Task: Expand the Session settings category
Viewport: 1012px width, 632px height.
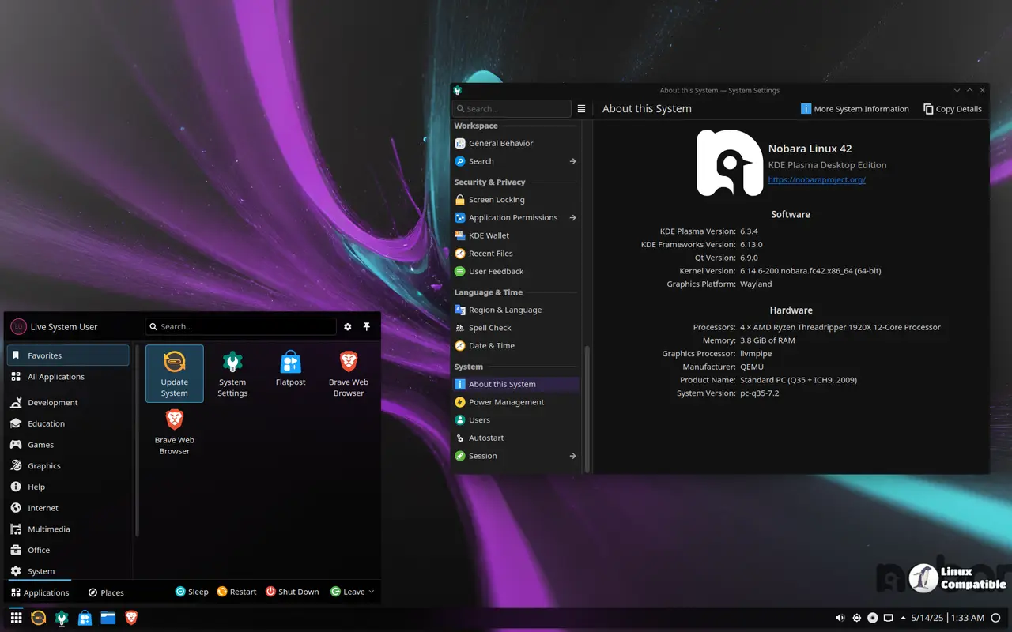Action: pyautogui.click(x=572, y=456)
